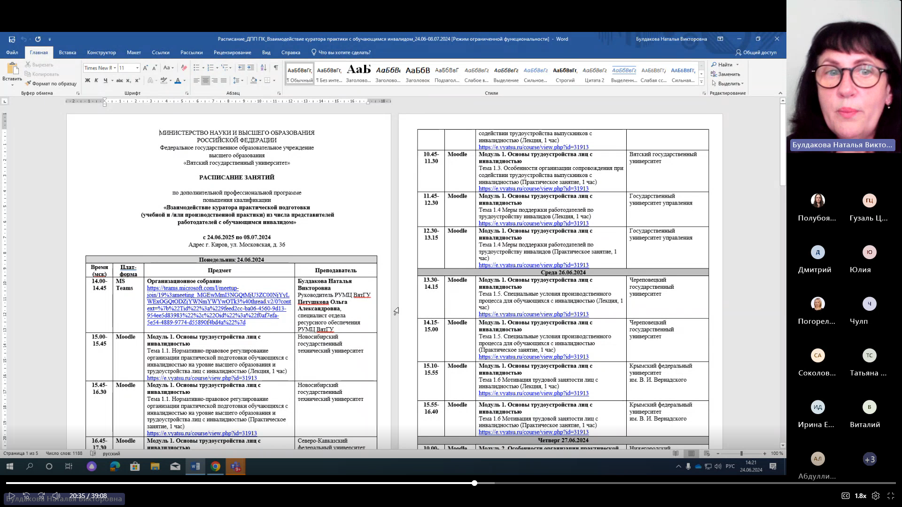Click the play button in the video player
The width and height of the screenshot is (902, 507).
[12, 496]
